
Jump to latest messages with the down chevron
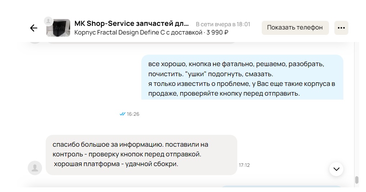click(x=336, y=169)
